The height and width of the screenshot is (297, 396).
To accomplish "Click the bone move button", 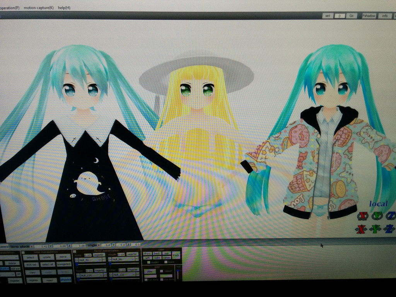I will pyautogui.click(x=63, y=257).
